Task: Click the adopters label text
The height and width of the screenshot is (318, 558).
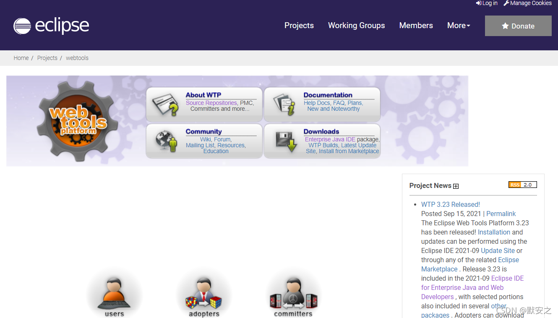Action: [204, 314]
